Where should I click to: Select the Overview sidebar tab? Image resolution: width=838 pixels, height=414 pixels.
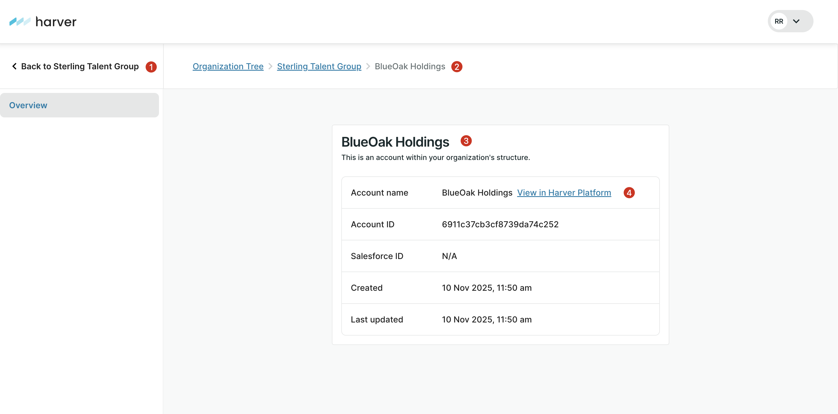pos(28,105)
